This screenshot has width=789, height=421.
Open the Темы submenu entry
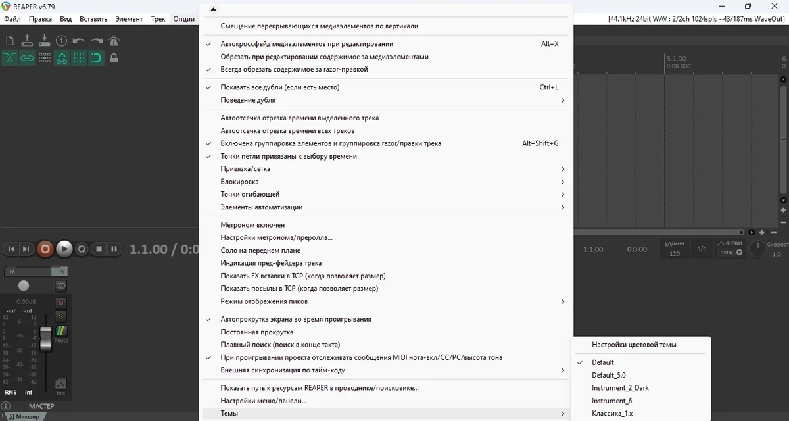pyautogui.click(x=385, y=413)
